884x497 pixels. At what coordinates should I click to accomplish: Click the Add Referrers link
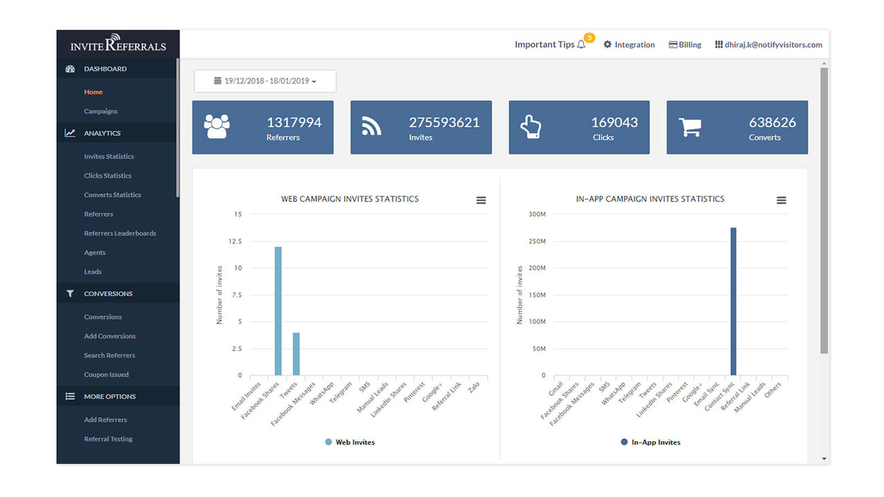(x=105, y=419)
